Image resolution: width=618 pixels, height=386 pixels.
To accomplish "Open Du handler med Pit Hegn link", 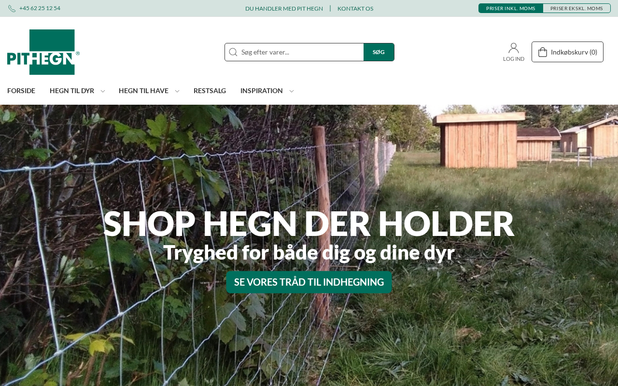I will coord(284,9).
